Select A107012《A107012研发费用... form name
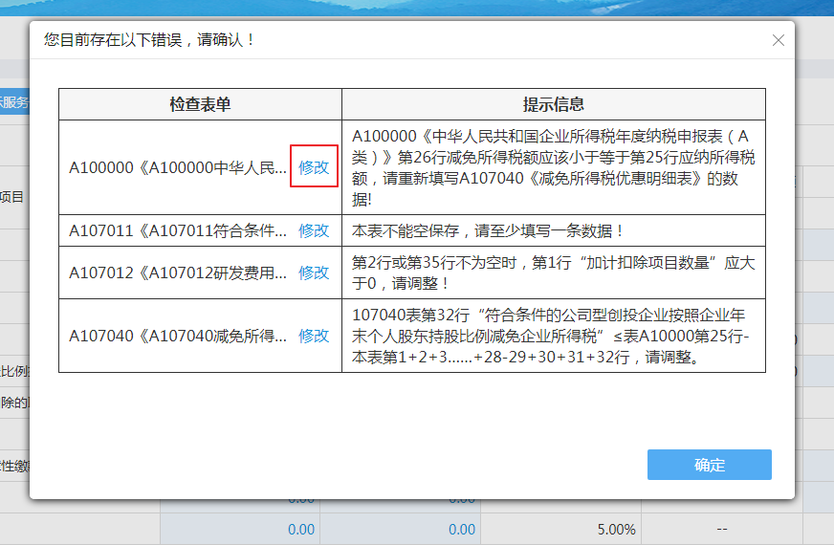The height and width of the screenshot is (545, 834). [x=178, y=272]
